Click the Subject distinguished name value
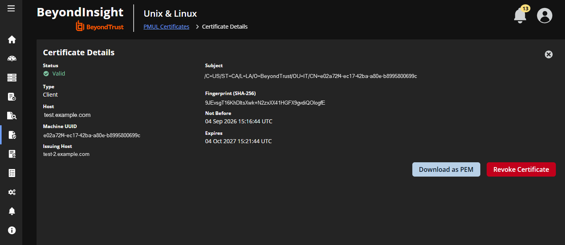The image size is (565, 245). tap(311, 76)
